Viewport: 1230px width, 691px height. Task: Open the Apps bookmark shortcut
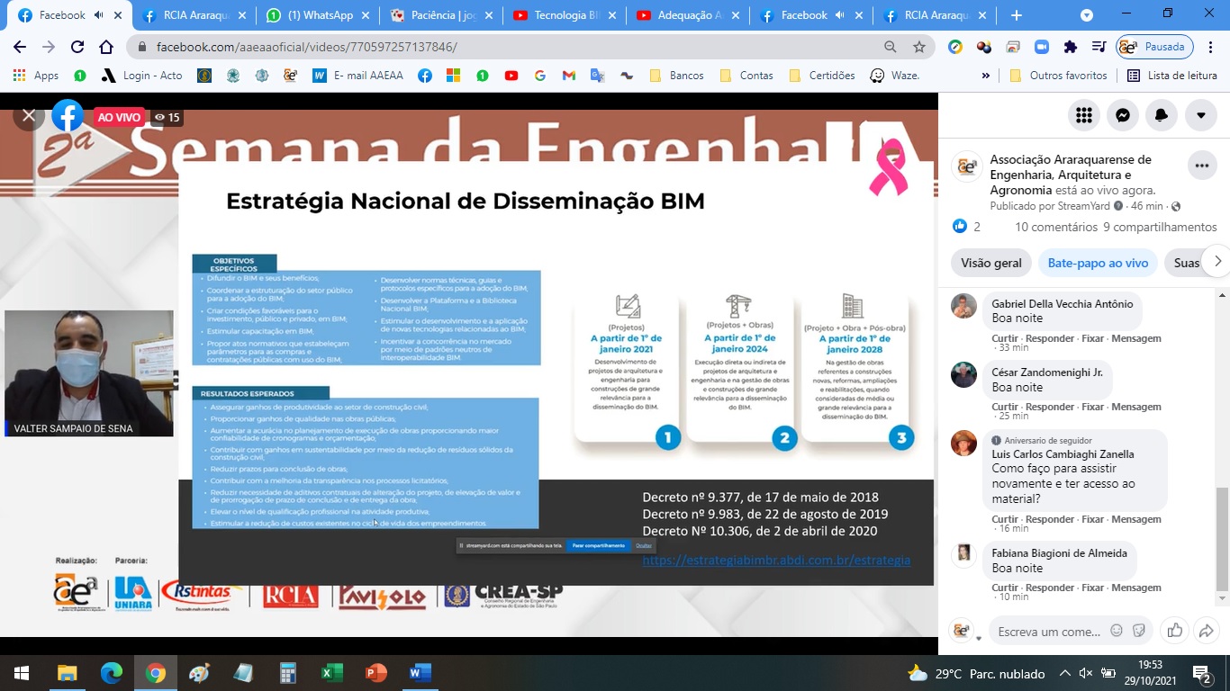coord(36,76)
